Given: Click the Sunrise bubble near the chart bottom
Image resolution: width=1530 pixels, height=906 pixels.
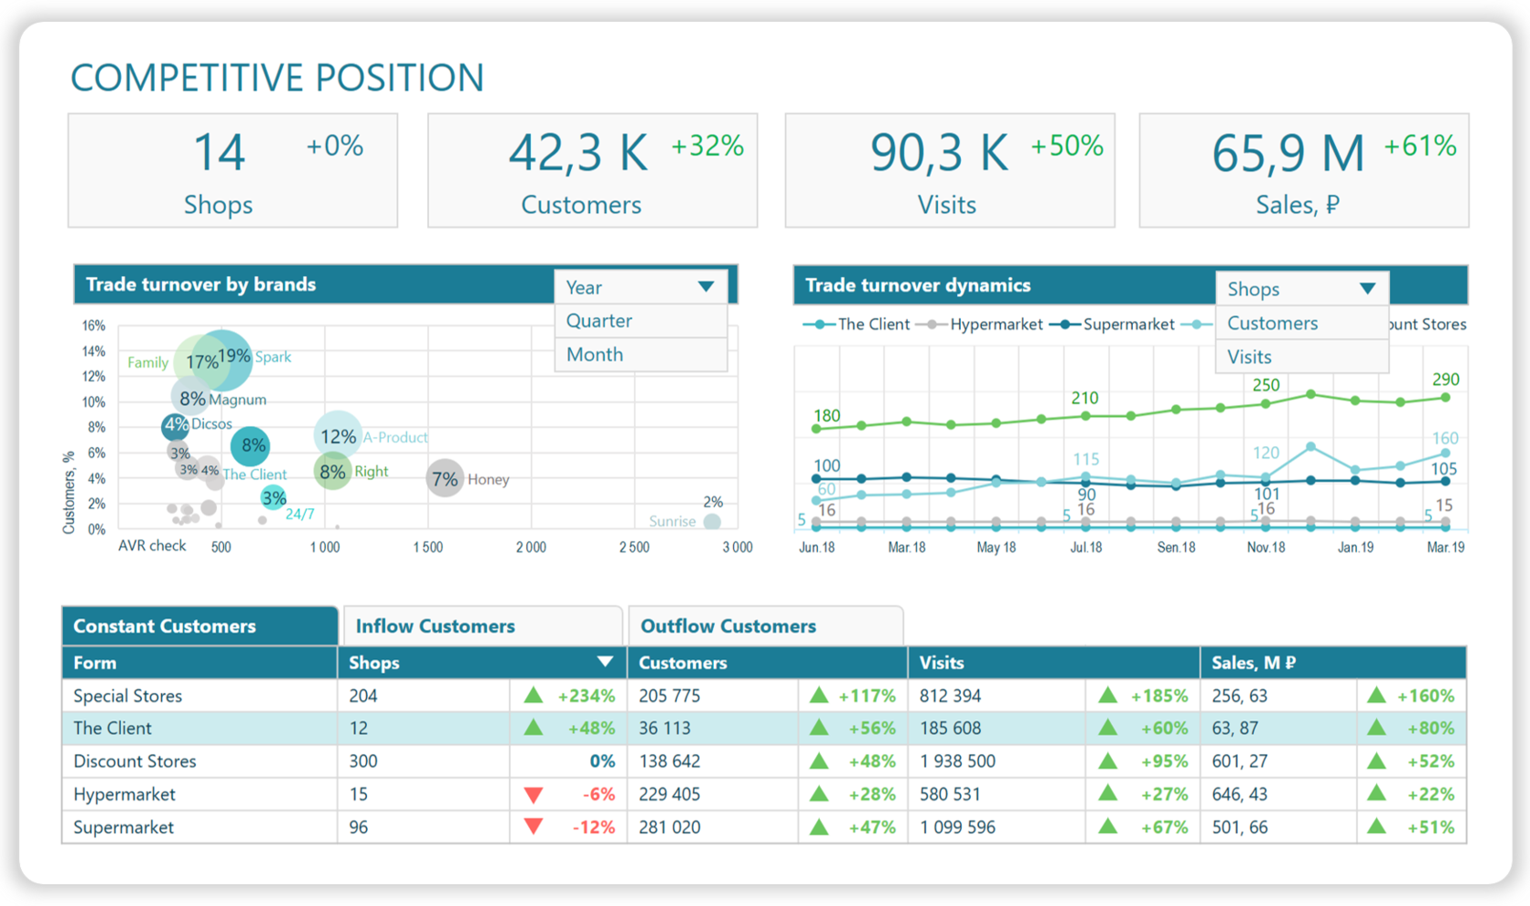Looking at the screenshot, I should [711, 521].
